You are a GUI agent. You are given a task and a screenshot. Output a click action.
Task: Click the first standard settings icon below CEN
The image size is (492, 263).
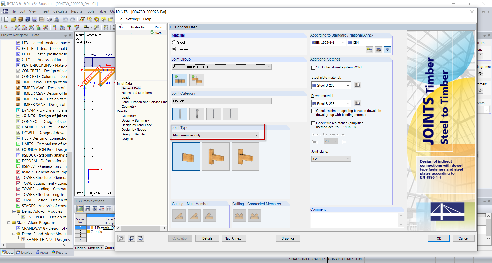coord(370,50)
